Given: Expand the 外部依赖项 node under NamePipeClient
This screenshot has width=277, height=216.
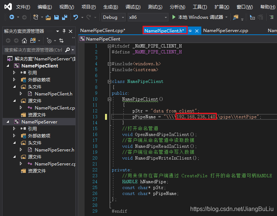Looking at the screenshot, I should [14, 80].
